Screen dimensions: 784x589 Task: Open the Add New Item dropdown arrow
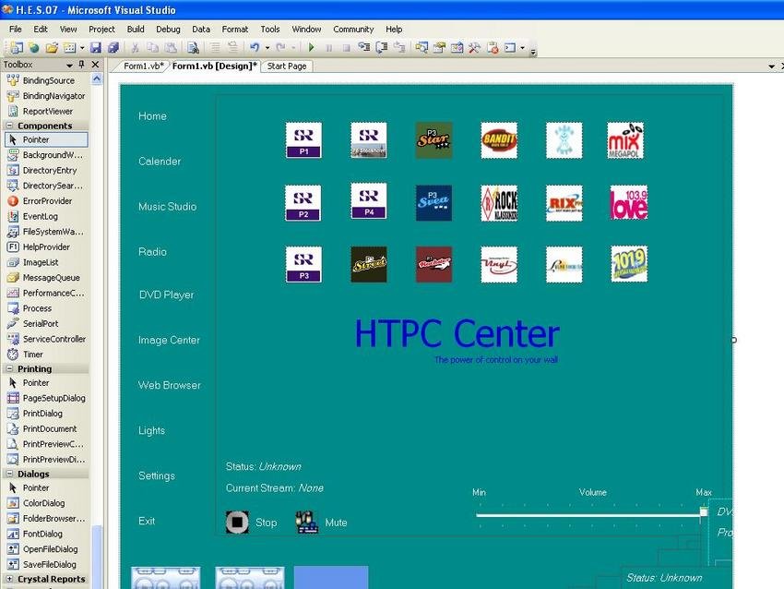coord(82,48)
